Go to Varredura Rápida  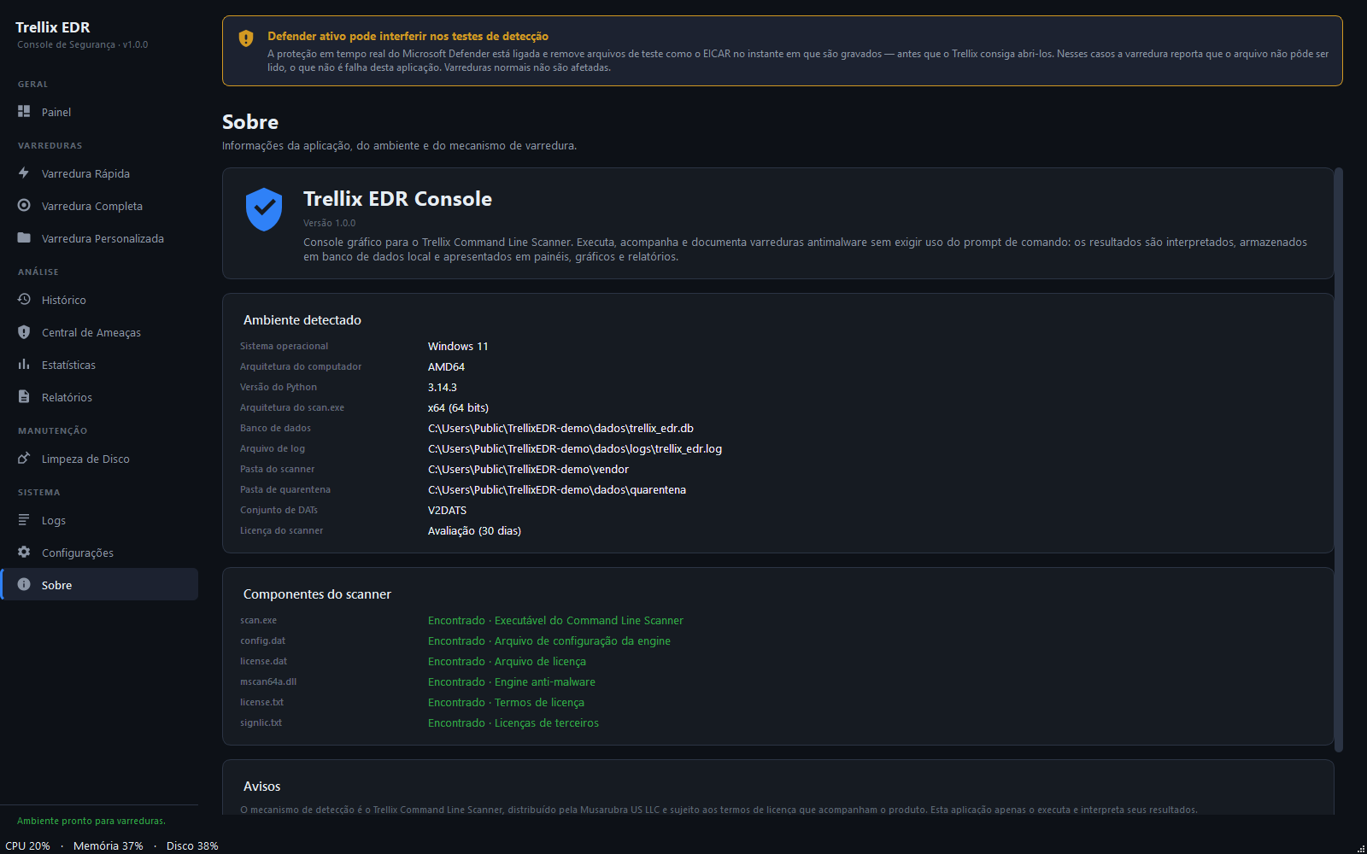[99, 173]
